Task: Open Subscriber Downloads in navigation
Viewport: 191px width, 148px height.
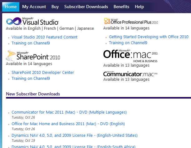Action: click(x=86, y=7)
